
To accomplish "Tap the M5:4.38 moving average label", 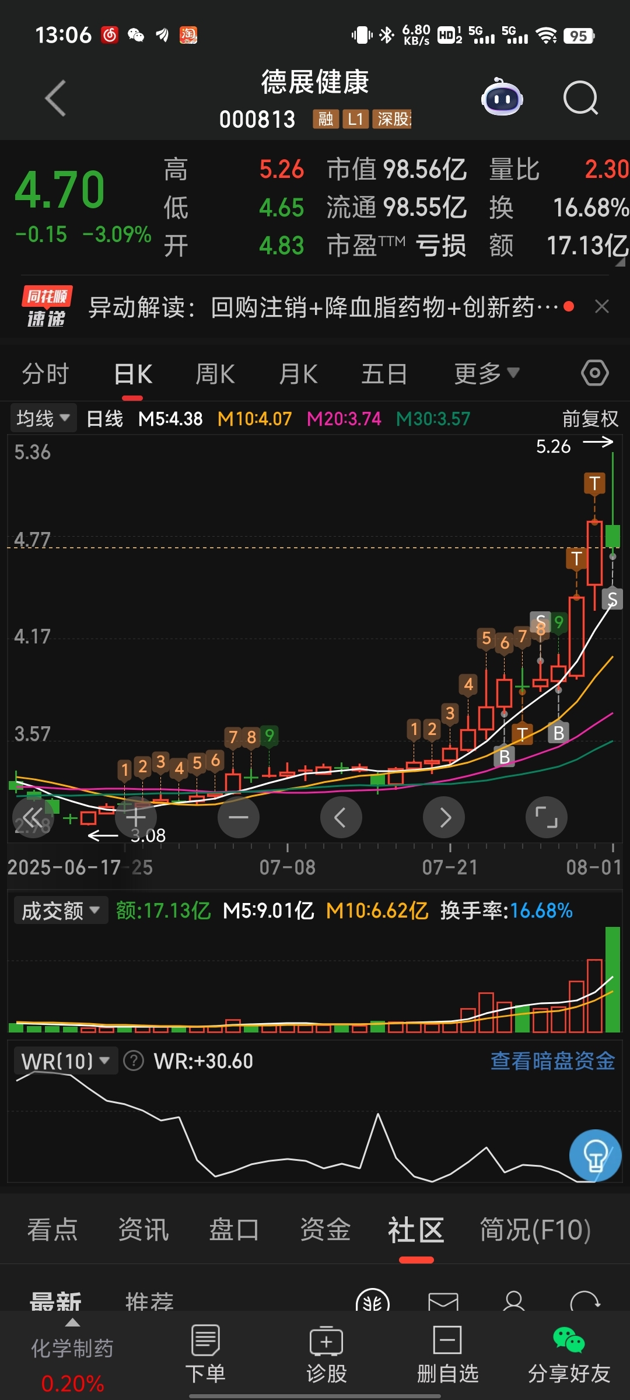I will coord(170,419).
